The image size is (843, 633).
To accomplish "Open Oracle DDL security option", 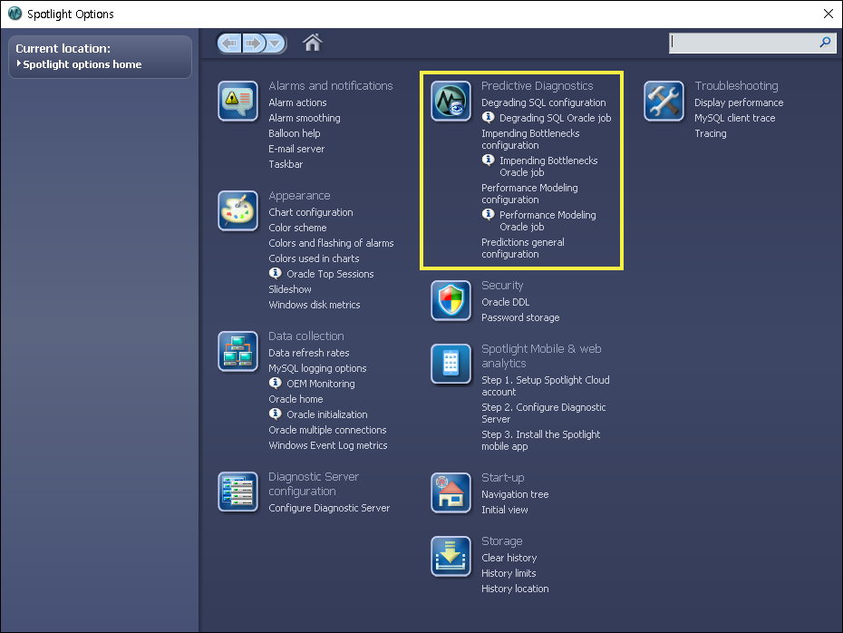I will click(506, 302).
